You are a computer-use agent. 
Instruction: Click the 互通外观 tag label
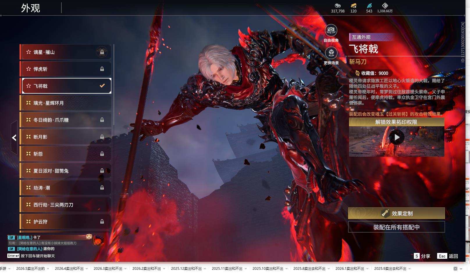[361, 37]
